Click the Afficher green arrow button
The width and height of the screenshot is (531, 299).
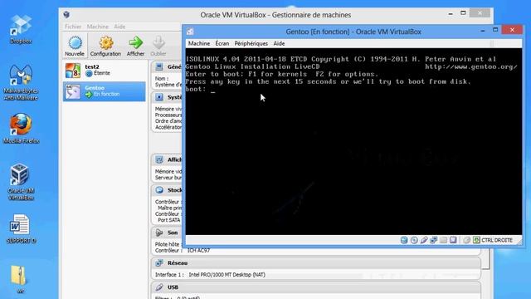tap(135, 46)
